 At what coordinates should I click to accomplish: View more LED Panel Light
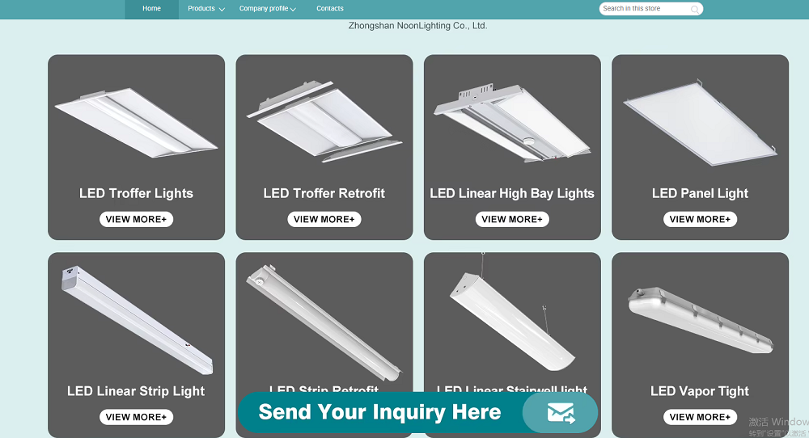(x=700, y=219)
